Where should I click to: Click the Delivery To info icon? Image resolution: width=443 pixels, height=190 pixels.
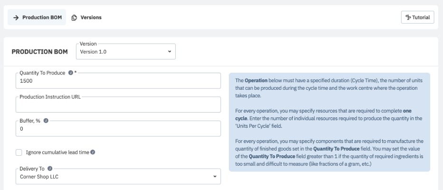tap(50, 168)
